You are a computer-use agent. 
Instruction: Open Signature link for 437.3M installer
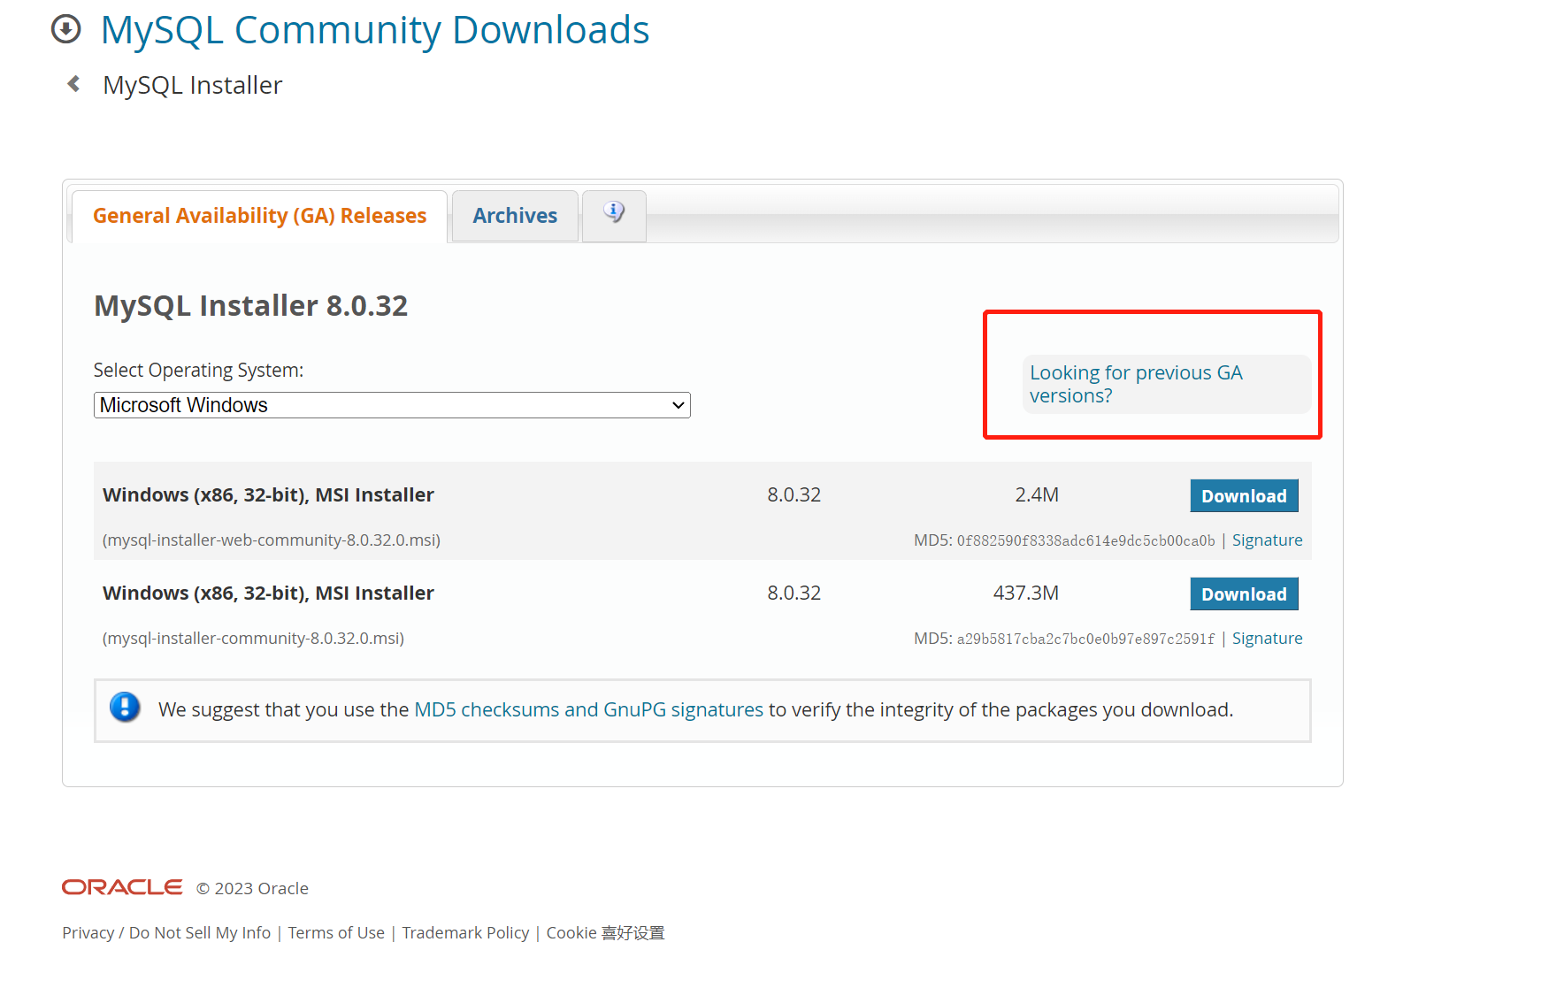[x=1267, y=639]
